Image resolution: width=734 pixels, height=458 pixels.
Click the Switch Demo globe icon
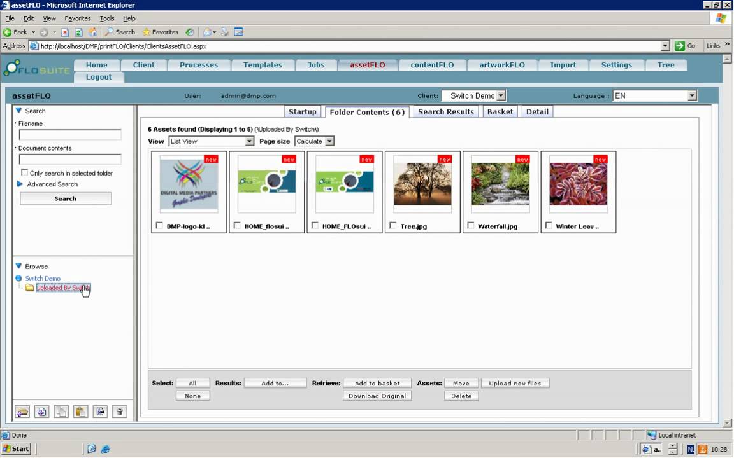tap(18, 278)
